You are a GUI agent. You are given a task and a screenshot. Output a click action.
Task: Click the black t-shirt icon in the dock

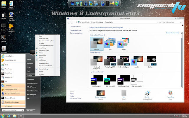107,3
